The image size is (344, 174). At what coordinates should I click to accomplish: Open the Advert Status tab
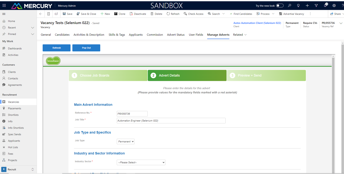pyautogui.click(x=176, y=35)
